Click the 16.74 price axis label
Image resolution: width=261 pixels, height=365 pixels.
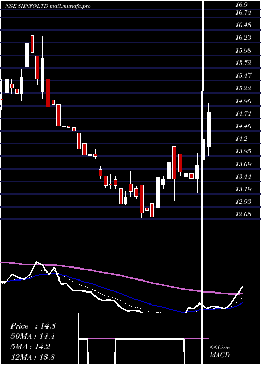click(x=243, y=13)
